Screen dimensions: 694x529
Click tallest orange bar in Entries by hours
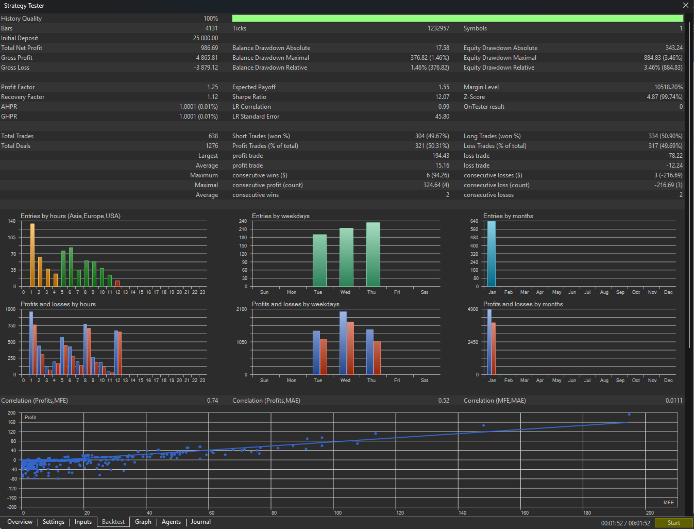click(x=32, y=255)
